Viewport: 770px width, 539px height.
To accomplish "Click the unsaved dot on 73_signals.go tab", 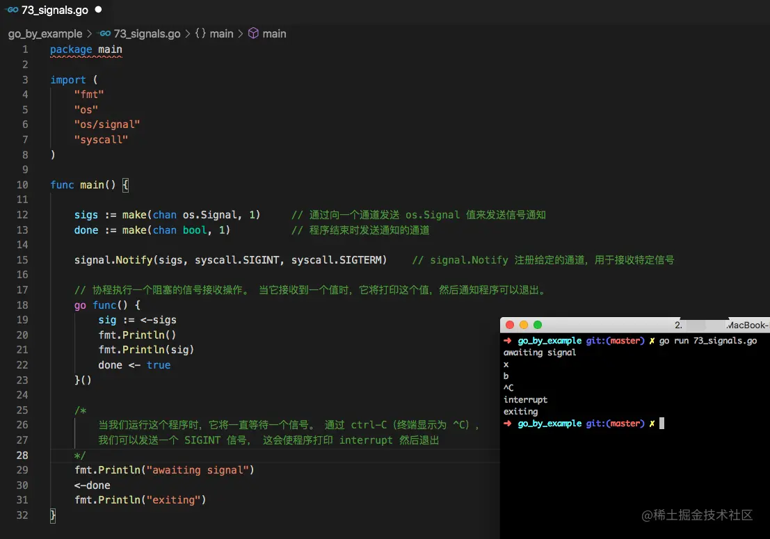I will click(x=98, y=9).
